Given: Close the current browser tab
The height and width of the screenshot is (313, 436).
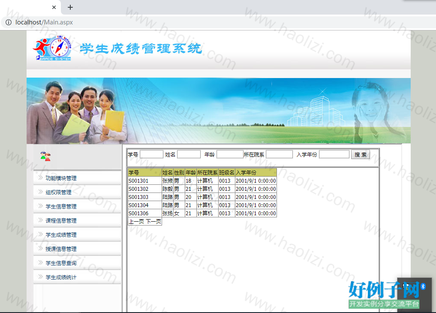Looking at the screenshot, I should pos(54,7).
